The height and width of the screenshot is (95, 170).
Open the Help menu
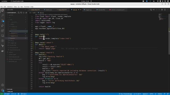(x=32, y=7)
